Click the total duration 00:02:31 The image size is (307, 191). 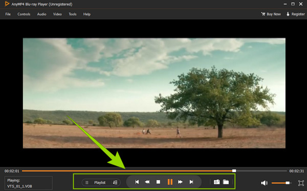[297, 171]
